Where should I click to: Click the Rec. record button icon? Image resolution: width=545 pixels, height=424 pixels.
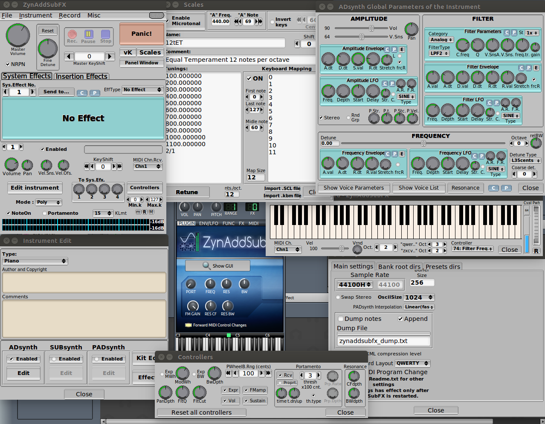[x=72, y=35]
